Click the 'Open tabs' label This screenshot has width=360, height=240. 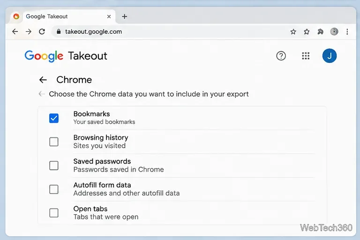pos(90,209)
